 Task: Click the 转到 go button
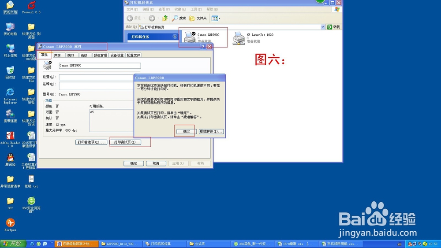tap(333, 27)
